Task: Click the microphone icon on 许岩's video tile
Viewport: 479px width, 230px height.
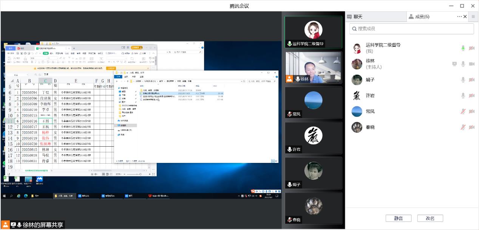Action: (x=289, y=149)
